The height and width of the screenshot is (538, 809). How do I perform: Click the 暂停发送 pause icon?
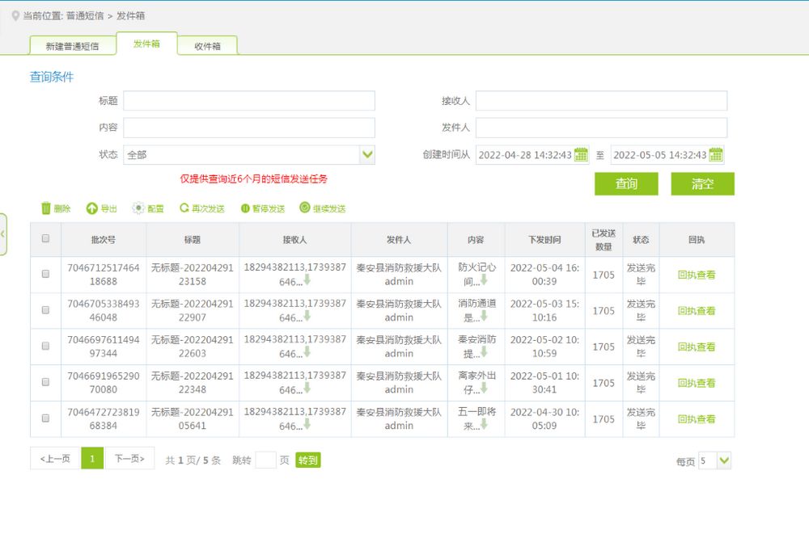click(x=245, y=208)
